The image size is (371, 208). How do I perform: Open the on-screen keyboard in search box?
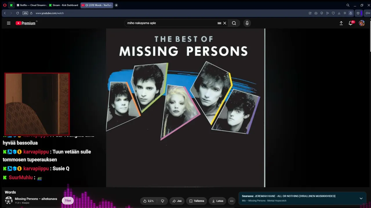(219, 23)
